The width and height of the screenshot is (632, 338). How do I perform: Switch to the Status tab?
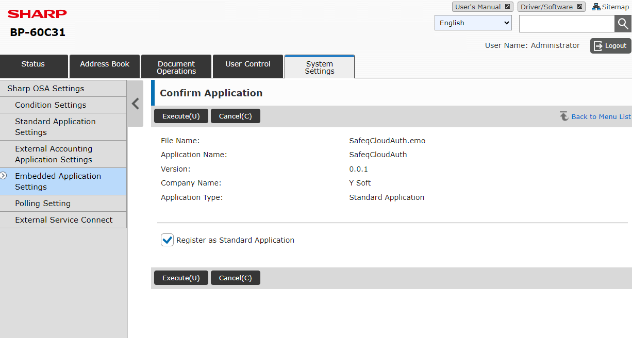34,64
